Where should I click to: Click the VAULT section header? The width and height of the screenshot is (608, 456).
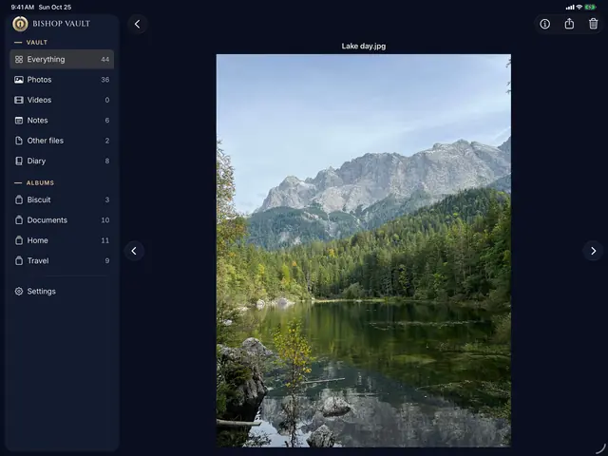(x=37, y=42)
